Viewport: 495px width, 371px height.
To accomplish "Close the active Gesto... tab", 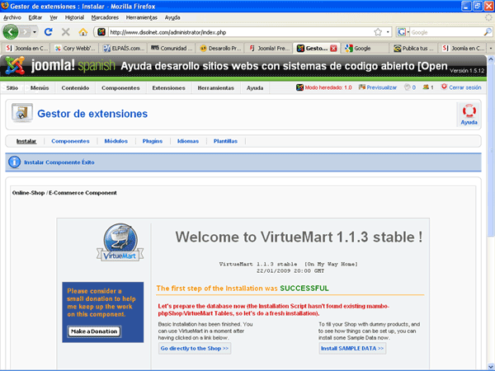I will tap(333, 49).
